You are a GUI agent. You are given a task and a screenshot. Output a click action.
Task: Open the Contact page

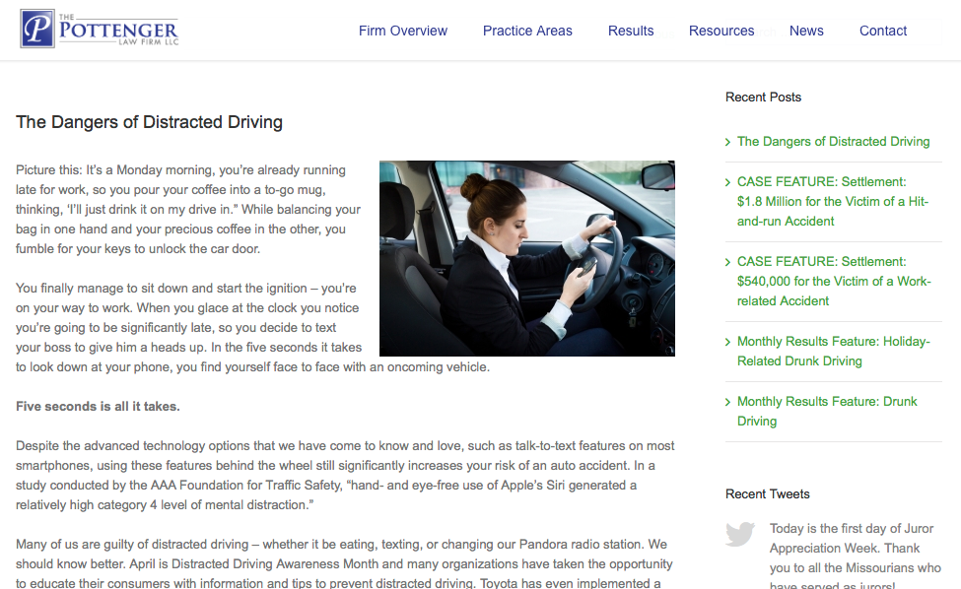pyautogui.click(x=882, y=31)
